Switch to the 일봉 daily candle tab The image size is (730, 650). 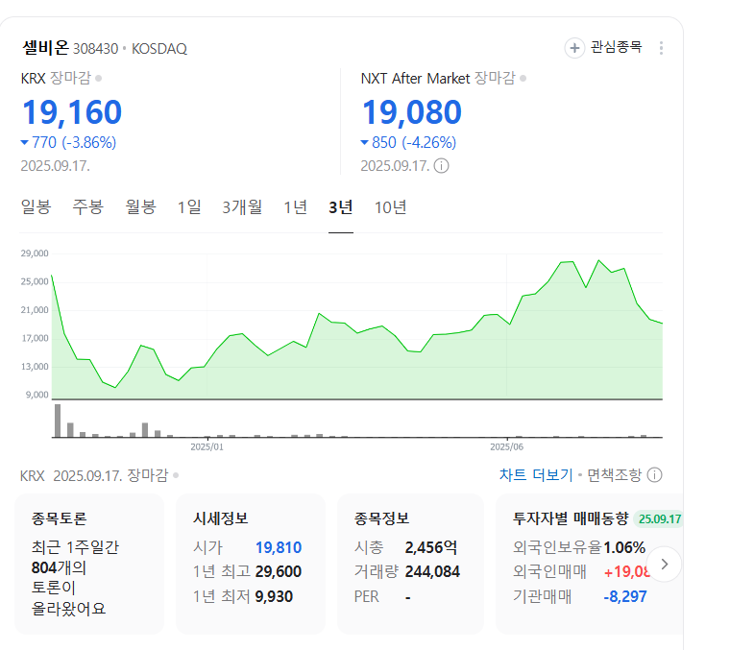[x=36, y=207]
